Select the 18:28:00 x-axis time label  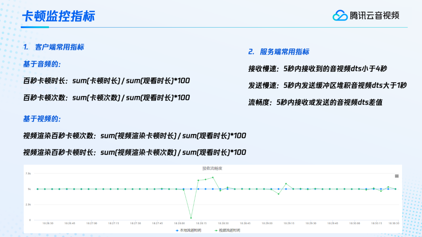179,223
